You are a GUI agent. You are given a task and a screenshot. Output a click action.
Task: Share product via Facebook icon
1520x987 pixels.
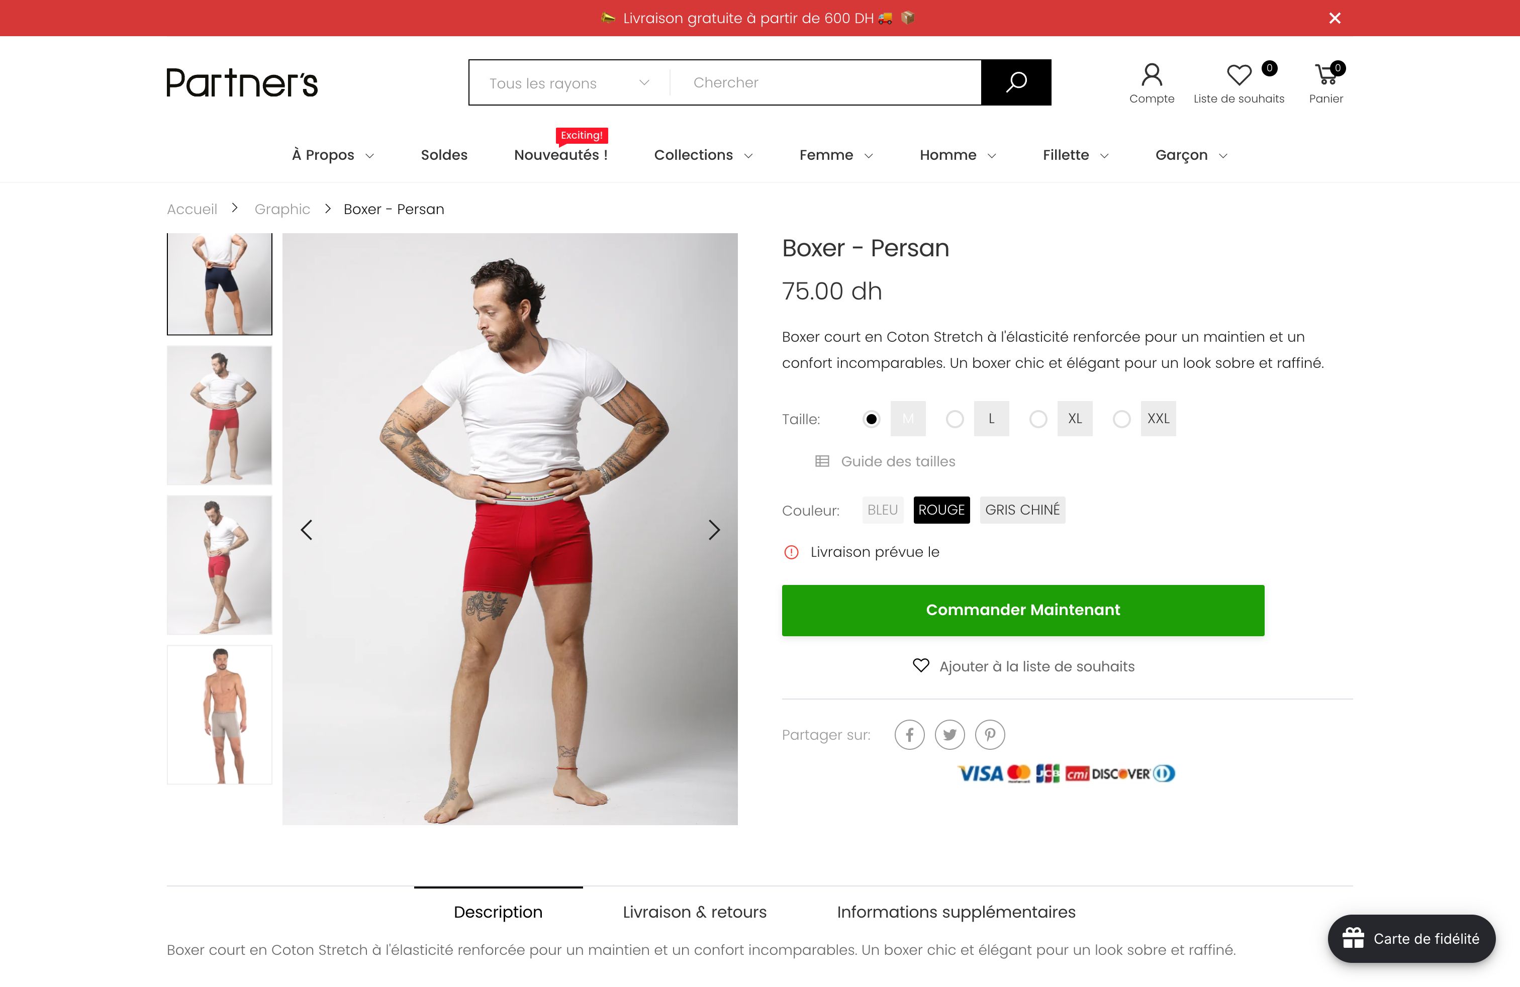(x=908, y=733)
